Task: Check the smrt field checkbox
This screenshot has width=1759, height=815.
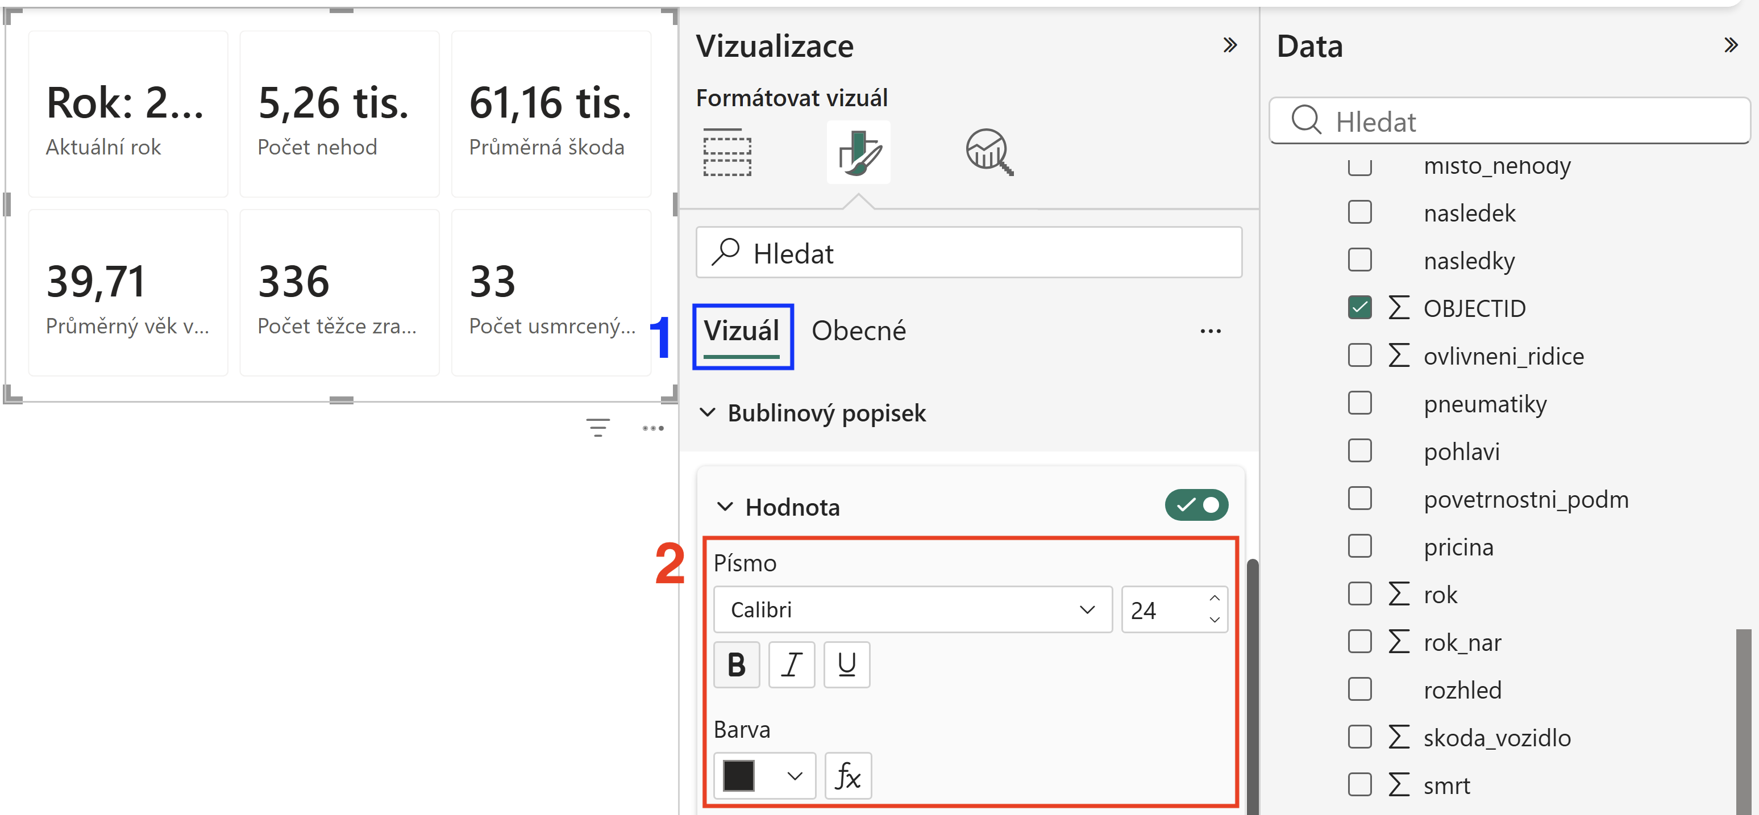Action: 1359,785
